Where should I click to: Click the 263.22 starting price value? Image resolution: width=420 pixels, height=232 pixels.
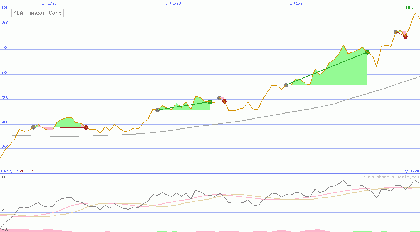pyautogui.click(x=26, y=171)
